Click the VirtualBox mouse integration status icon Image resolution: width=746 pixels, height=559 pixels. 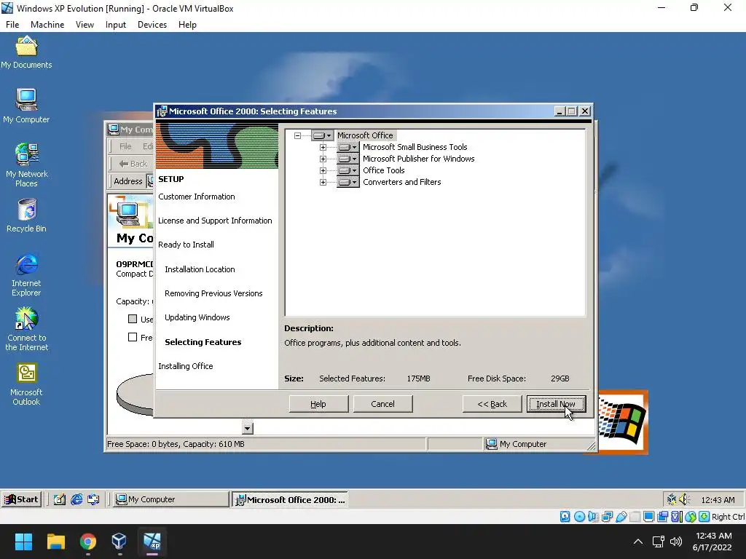tap(691, 517)
